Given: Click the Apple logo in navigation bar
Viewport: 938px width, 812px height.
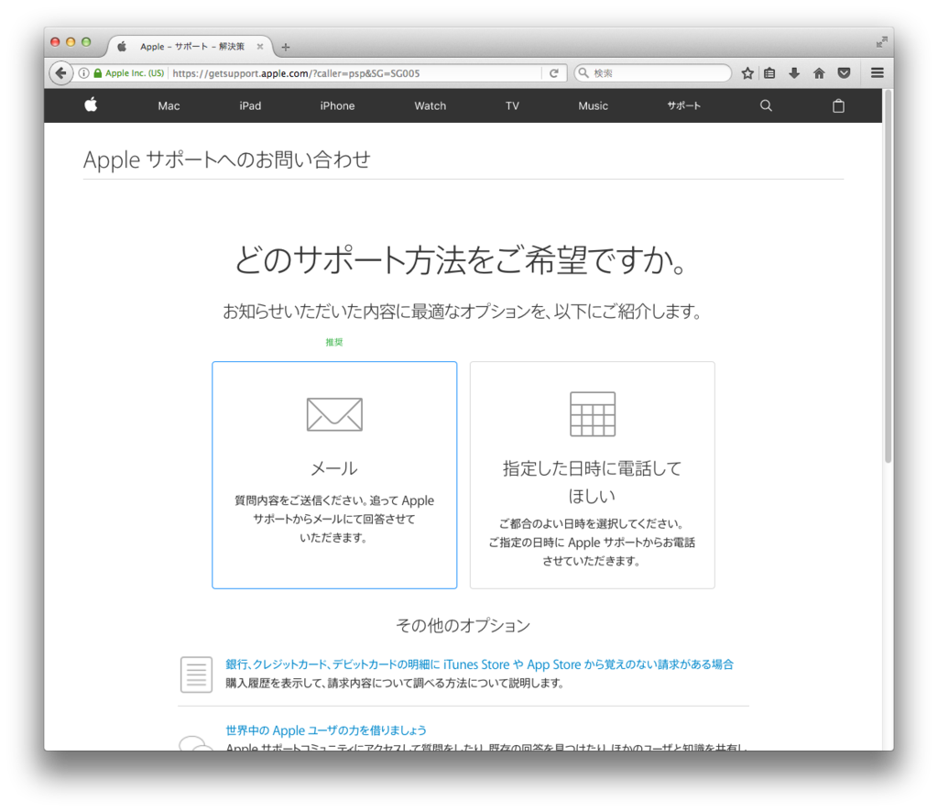Looking at the screenshot, I should tap(91, 104).
